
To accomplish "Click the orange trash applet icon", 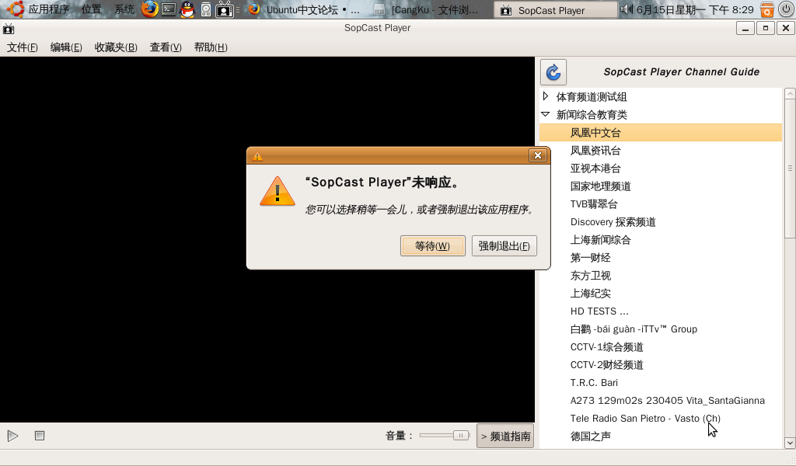I will click(x=766, y=9).
